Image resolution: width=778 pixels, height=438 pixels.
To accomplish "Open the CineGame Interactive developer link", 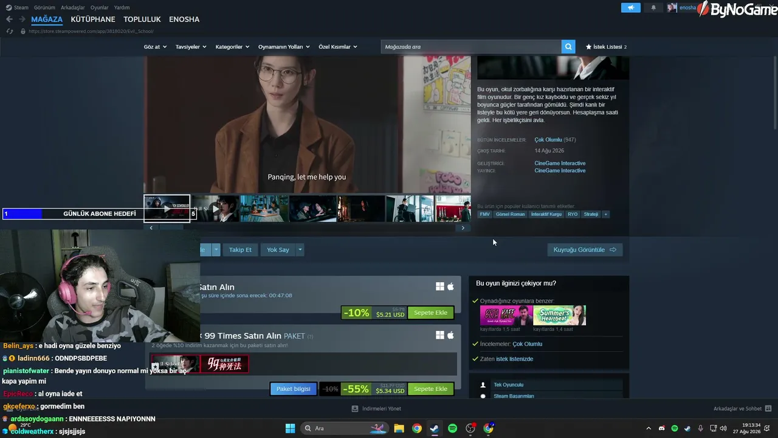I will [x=560, y=163].
